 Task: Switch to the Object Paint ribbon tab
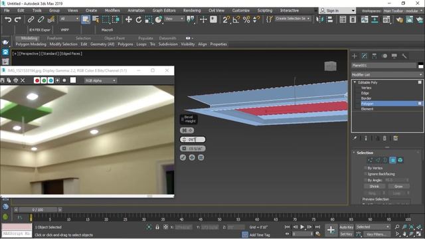pyautogui.click(x=114, y=39)
